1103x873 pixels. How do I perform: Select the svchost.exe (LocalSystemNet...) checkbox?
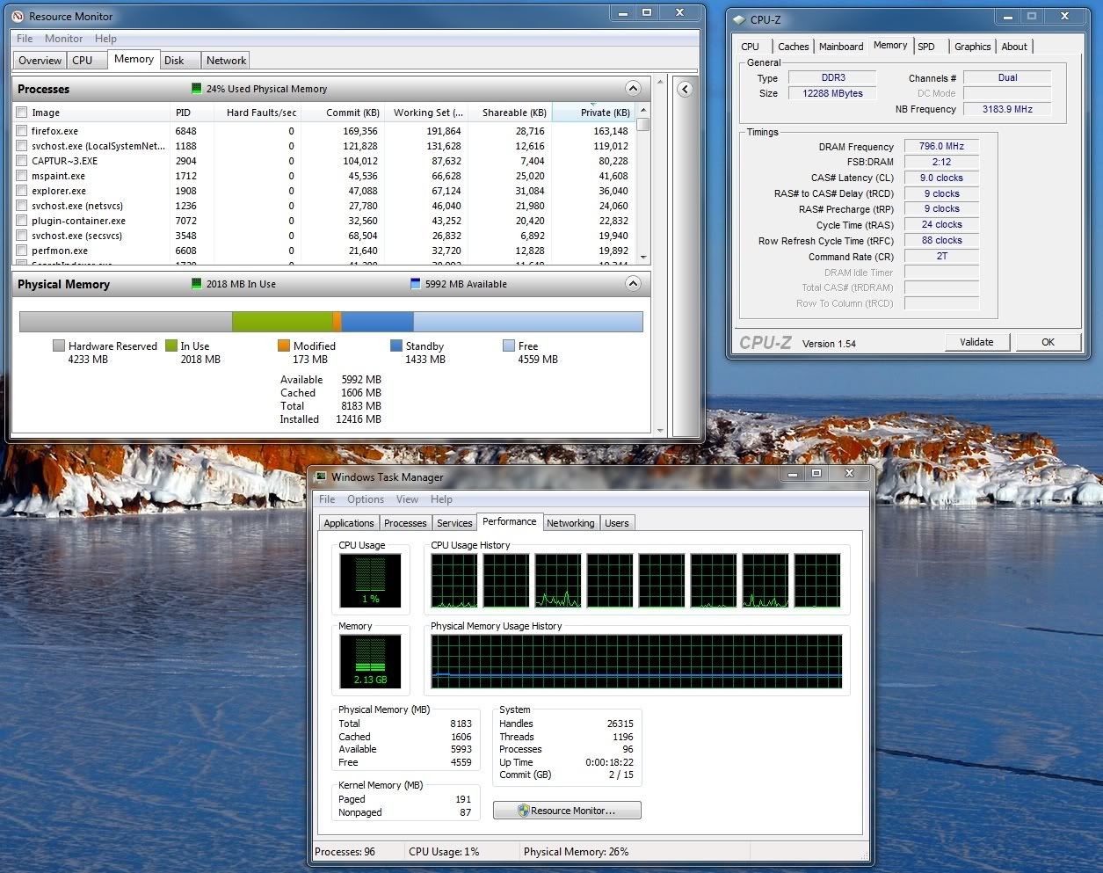(x=22, y=146)
